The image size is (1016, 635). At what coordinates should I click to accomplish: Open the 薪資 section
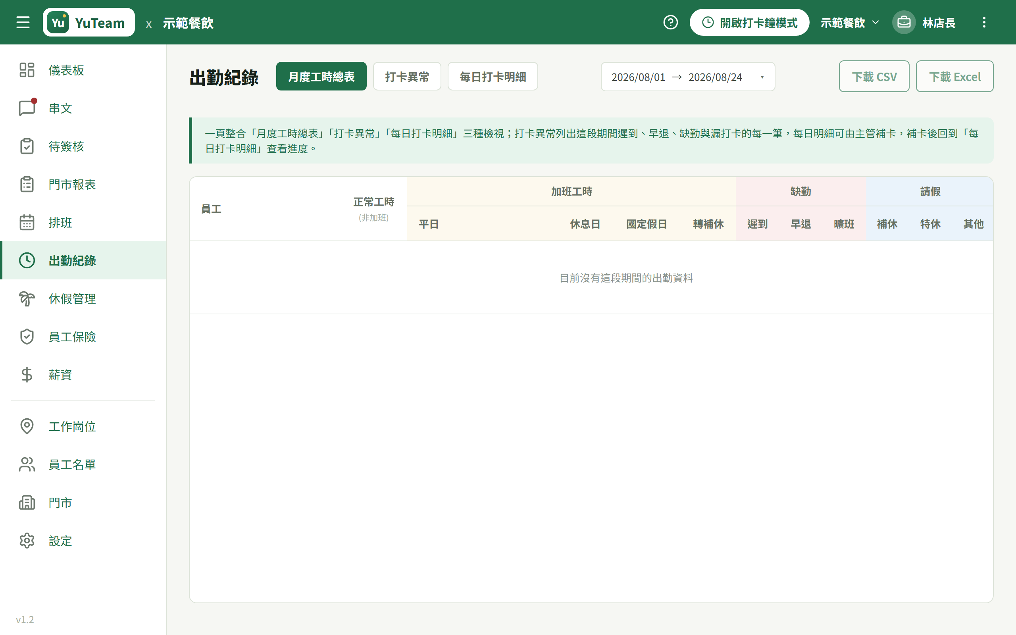(83, 375)
